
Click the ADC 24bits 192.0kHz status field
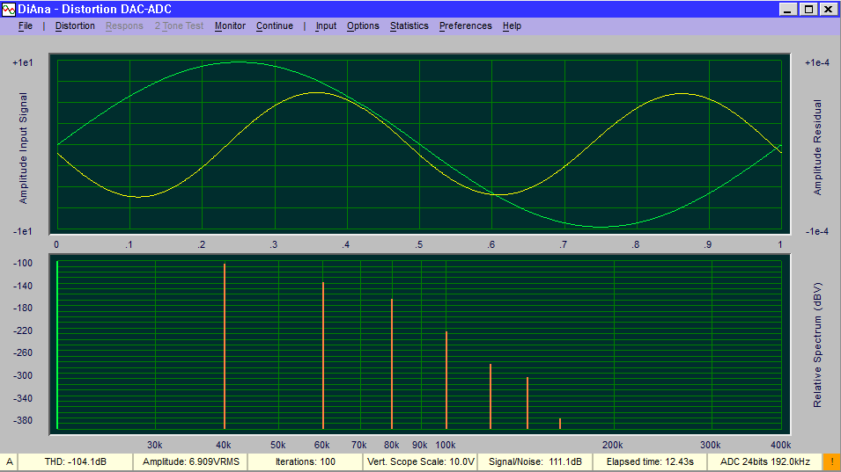pyautogui.click(x=765, y=461)
